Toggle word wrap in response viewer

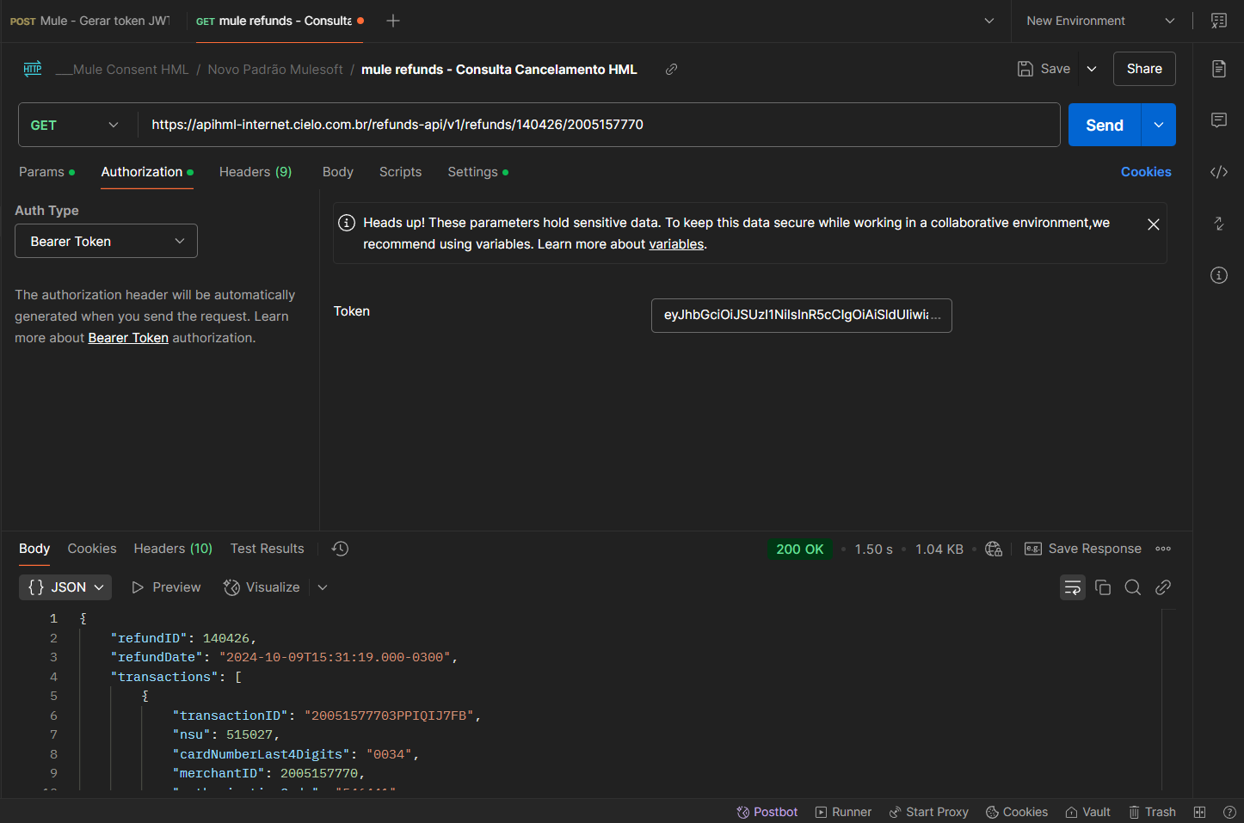(x=1073, y=587)
